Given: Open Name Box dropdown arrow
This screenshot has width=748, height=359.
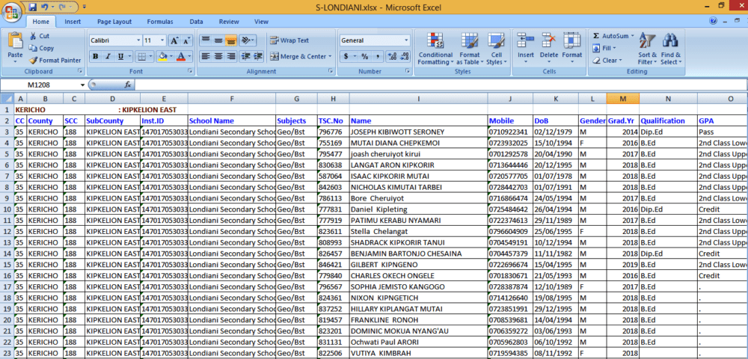Looking at the screenshot, I should pos(82,85).
